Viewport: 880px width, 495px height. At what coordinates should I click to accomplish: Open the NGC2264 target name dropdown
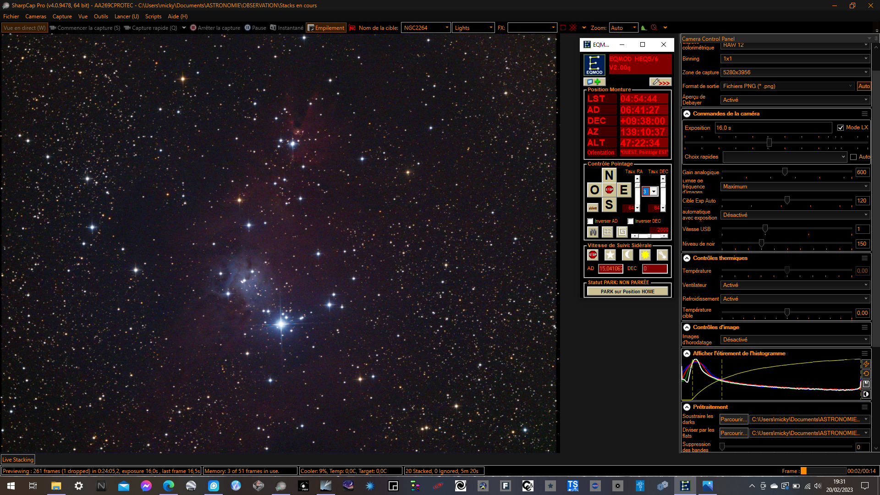(426, 28)
